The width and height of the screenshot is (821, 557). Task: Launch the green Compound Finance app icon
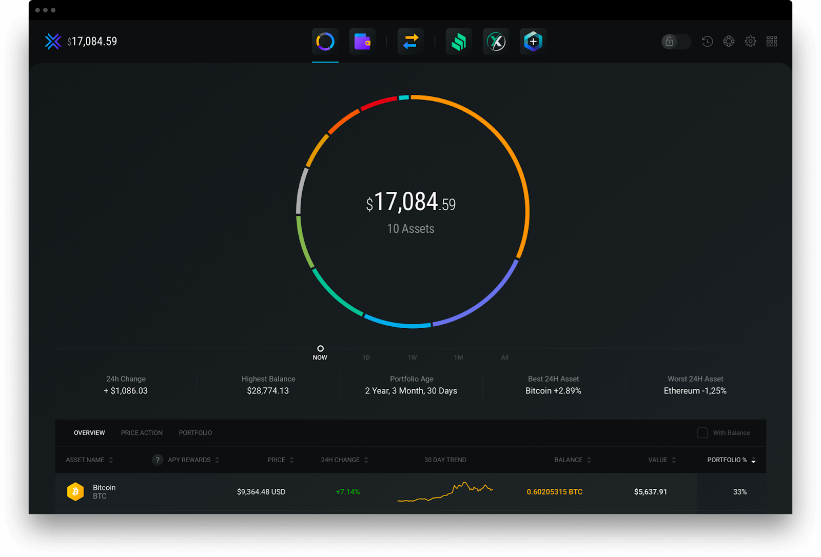tap(459, 42)
